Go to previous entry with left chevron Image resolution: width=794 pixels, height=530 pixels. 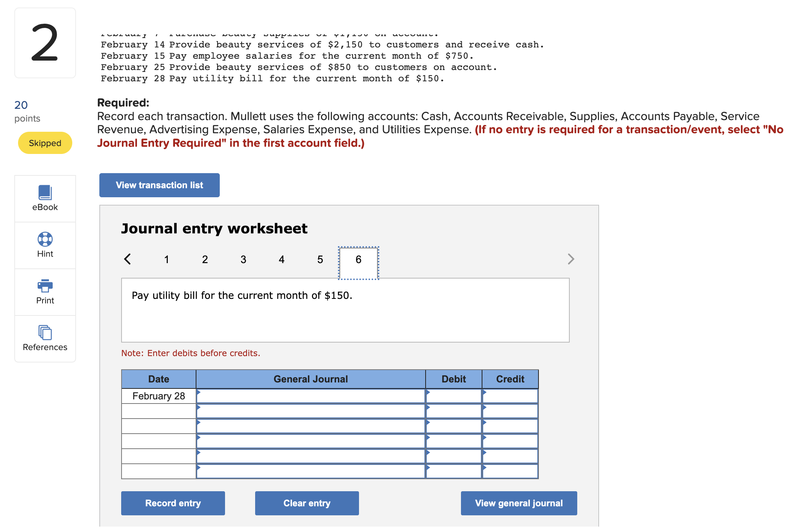click(x=128, y=259)
